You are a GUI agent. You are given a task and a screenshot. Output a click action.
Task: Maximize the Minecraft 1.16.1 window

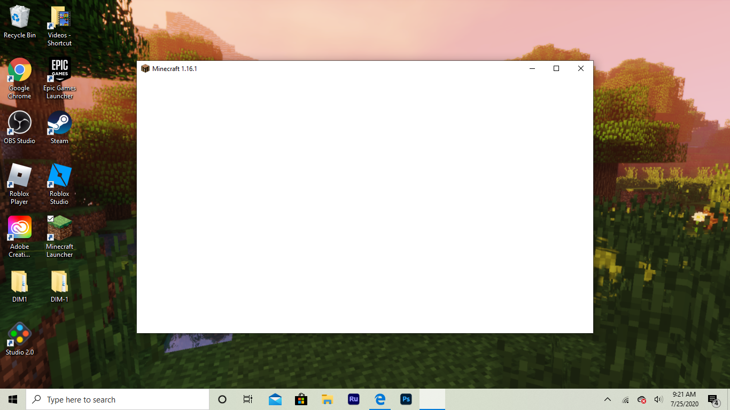[x=556, y=68]
